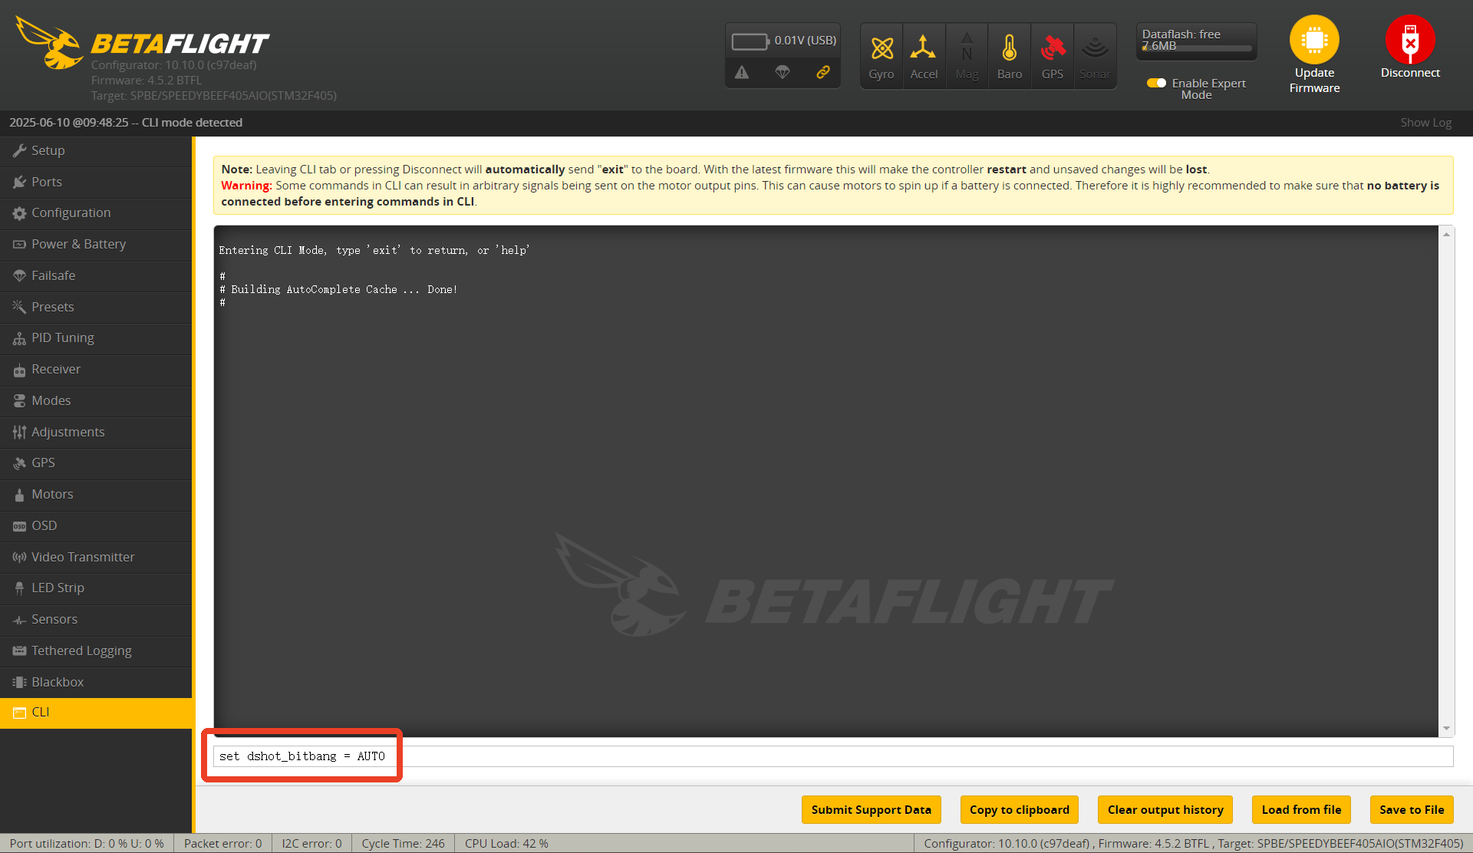Click the Baro sensor icon
Screen dimensions: 1473x853
point(1010,49)
